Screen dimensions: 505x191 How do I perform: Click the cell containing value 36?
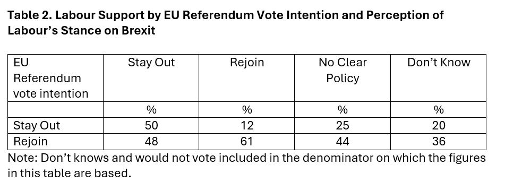pyautogui.click(x=438, y=142)
